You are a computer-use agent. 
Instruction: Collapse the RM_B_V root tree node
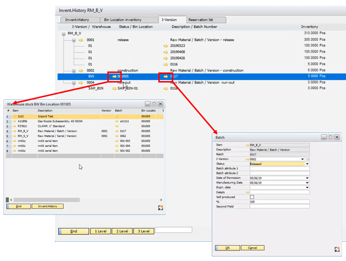(x=64, y=34)
